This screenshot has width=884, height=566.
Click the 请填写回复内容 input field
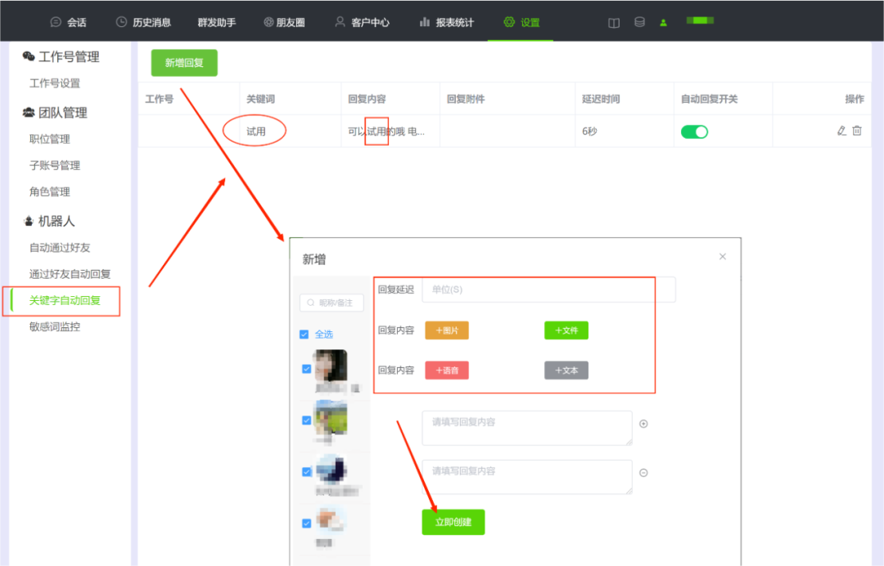pyautogui.click(x=526, y=428)
